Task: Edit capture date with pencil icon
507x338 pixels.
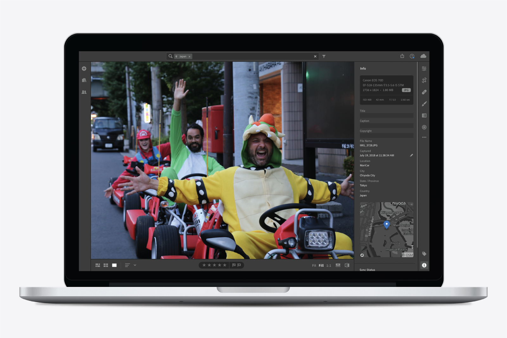Action: click(411, 155)
